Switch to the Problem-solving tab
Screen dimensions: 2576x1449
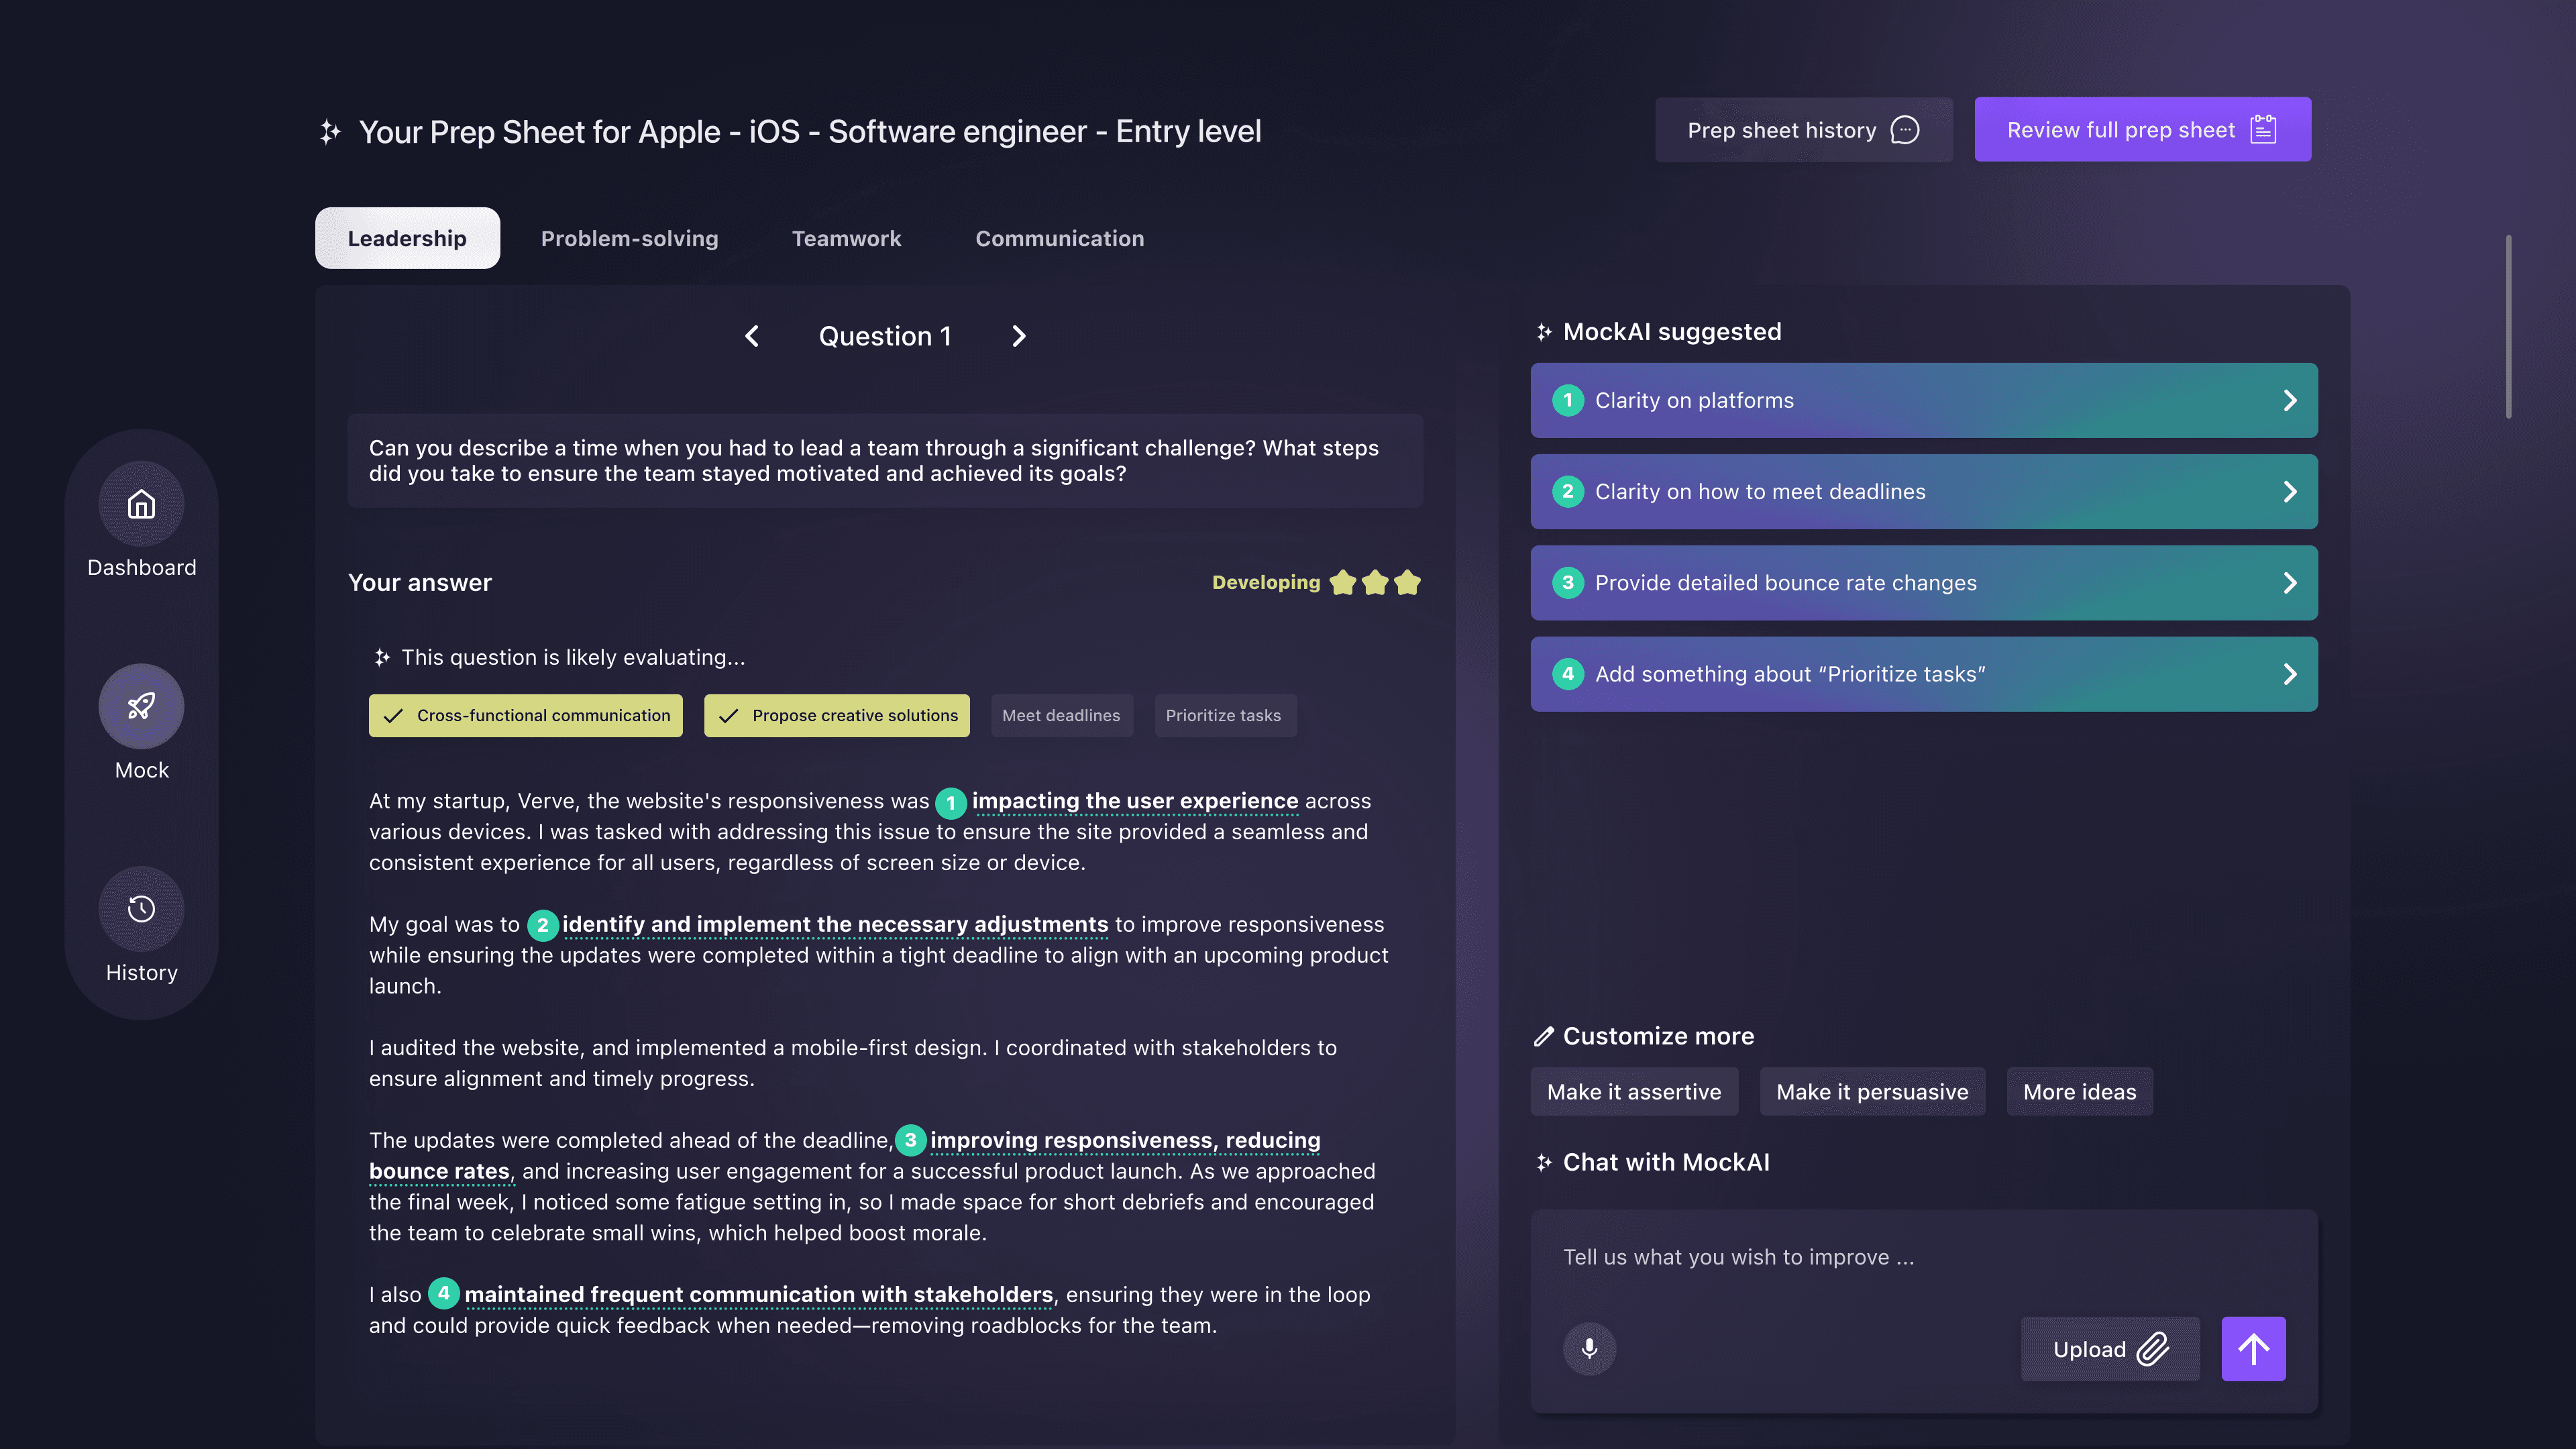point(629,238)
